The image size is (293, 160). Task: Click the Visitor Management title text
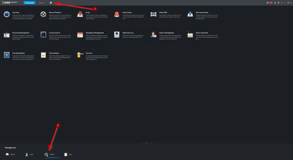pyautogui.click(x=167, y=33)
